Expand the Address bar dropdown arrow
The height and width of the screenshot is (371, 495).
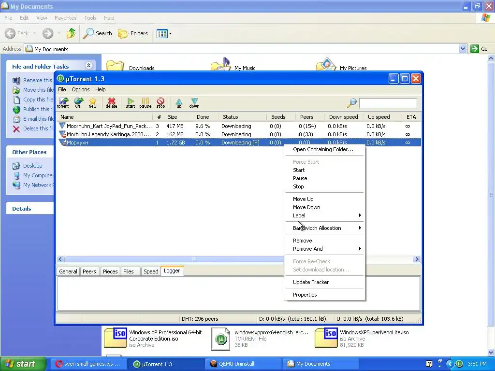pos(463,49)
